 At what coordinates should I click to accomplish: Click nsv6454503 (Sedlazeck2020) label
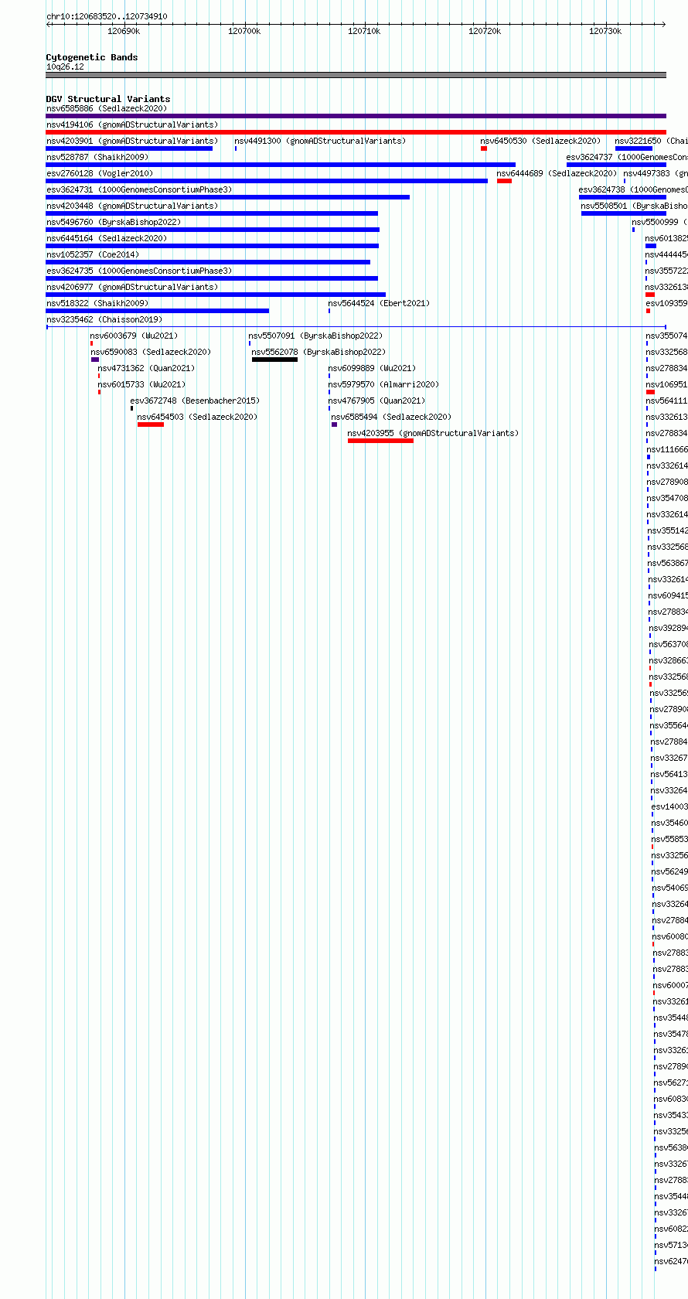pos(198,417)
